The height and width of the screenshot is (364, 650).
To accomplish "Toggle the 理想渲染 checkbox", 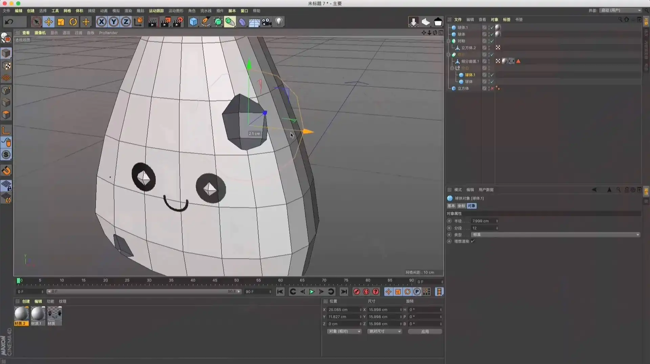I will (x=473, y=241).
